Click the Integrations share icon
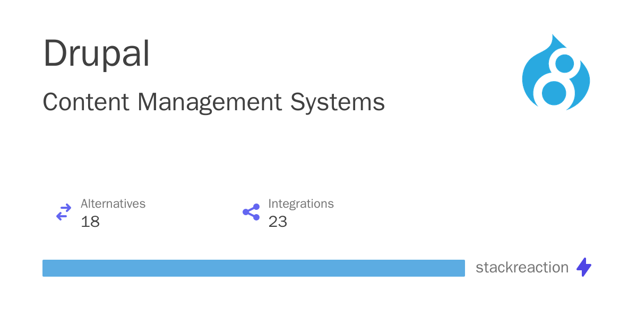The width and height of the screenshot is (637, 318). tap(251, 212)
